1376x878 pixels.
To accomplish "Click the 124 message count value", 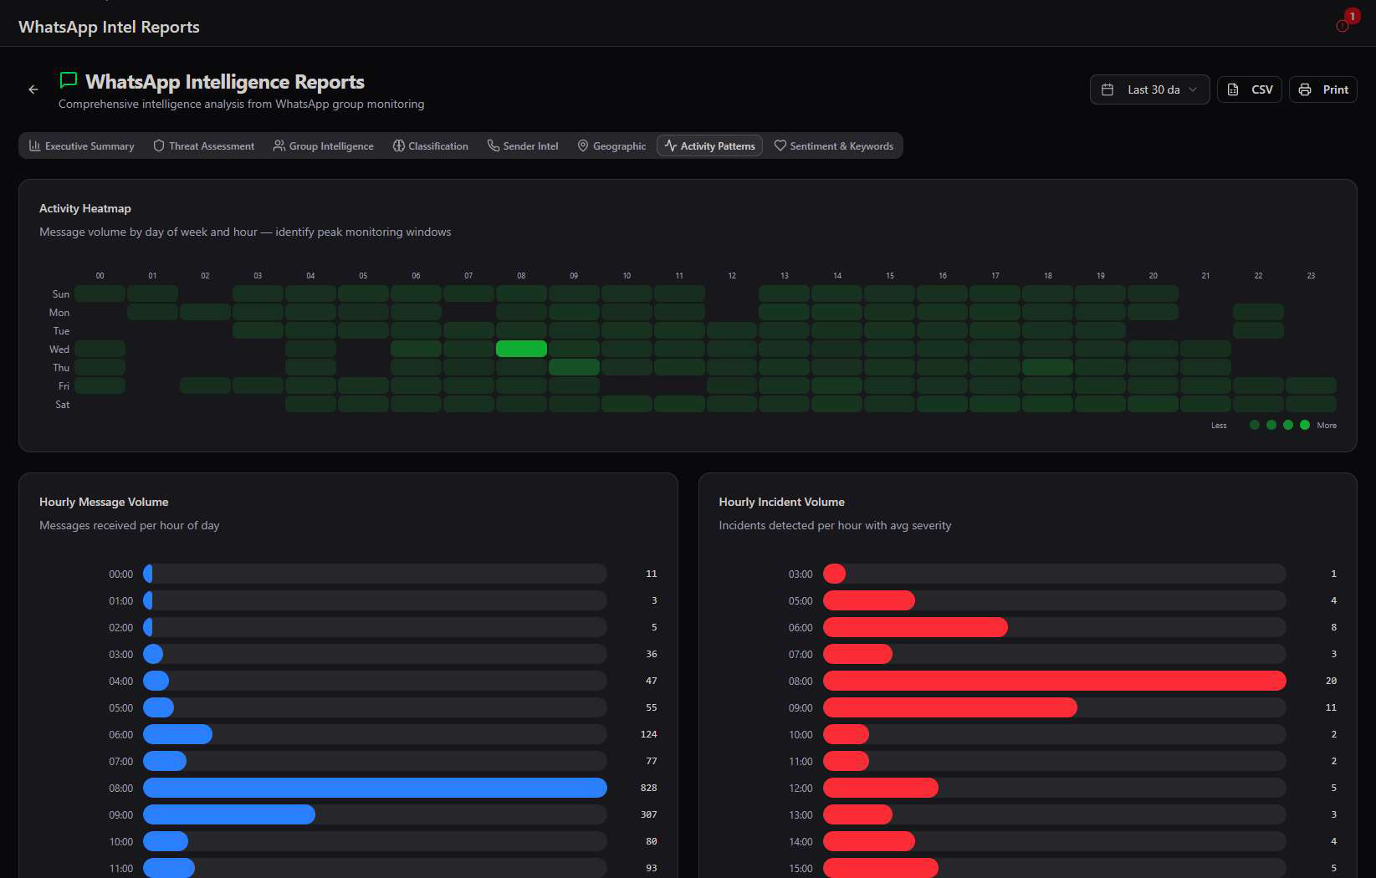I will (648, 734).
